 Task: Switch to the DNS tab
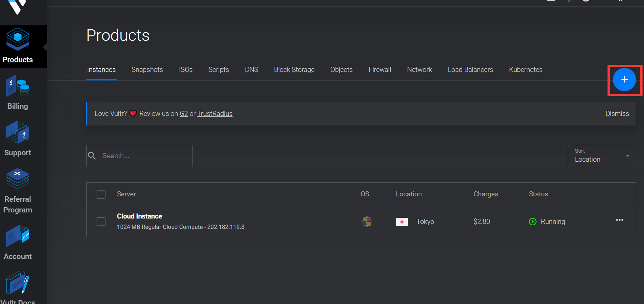[x=252, y=69]
